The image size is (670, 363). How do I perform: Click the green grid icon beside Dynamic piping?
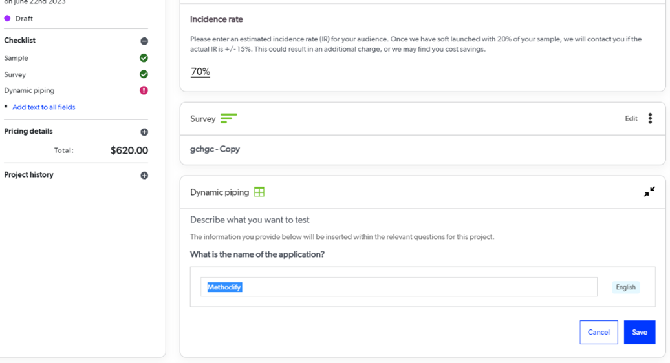pyautogui.click(x=259, y=192)
